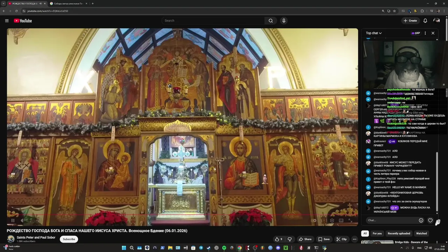Viewport: 448px width, 252px height.
Task: Open the YouTube guide hamburger menu
Action: pos(7,21)
